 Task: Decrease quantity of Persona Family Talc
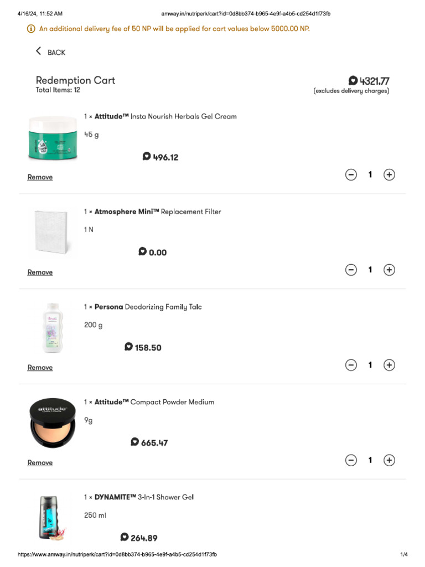[351, 365]
